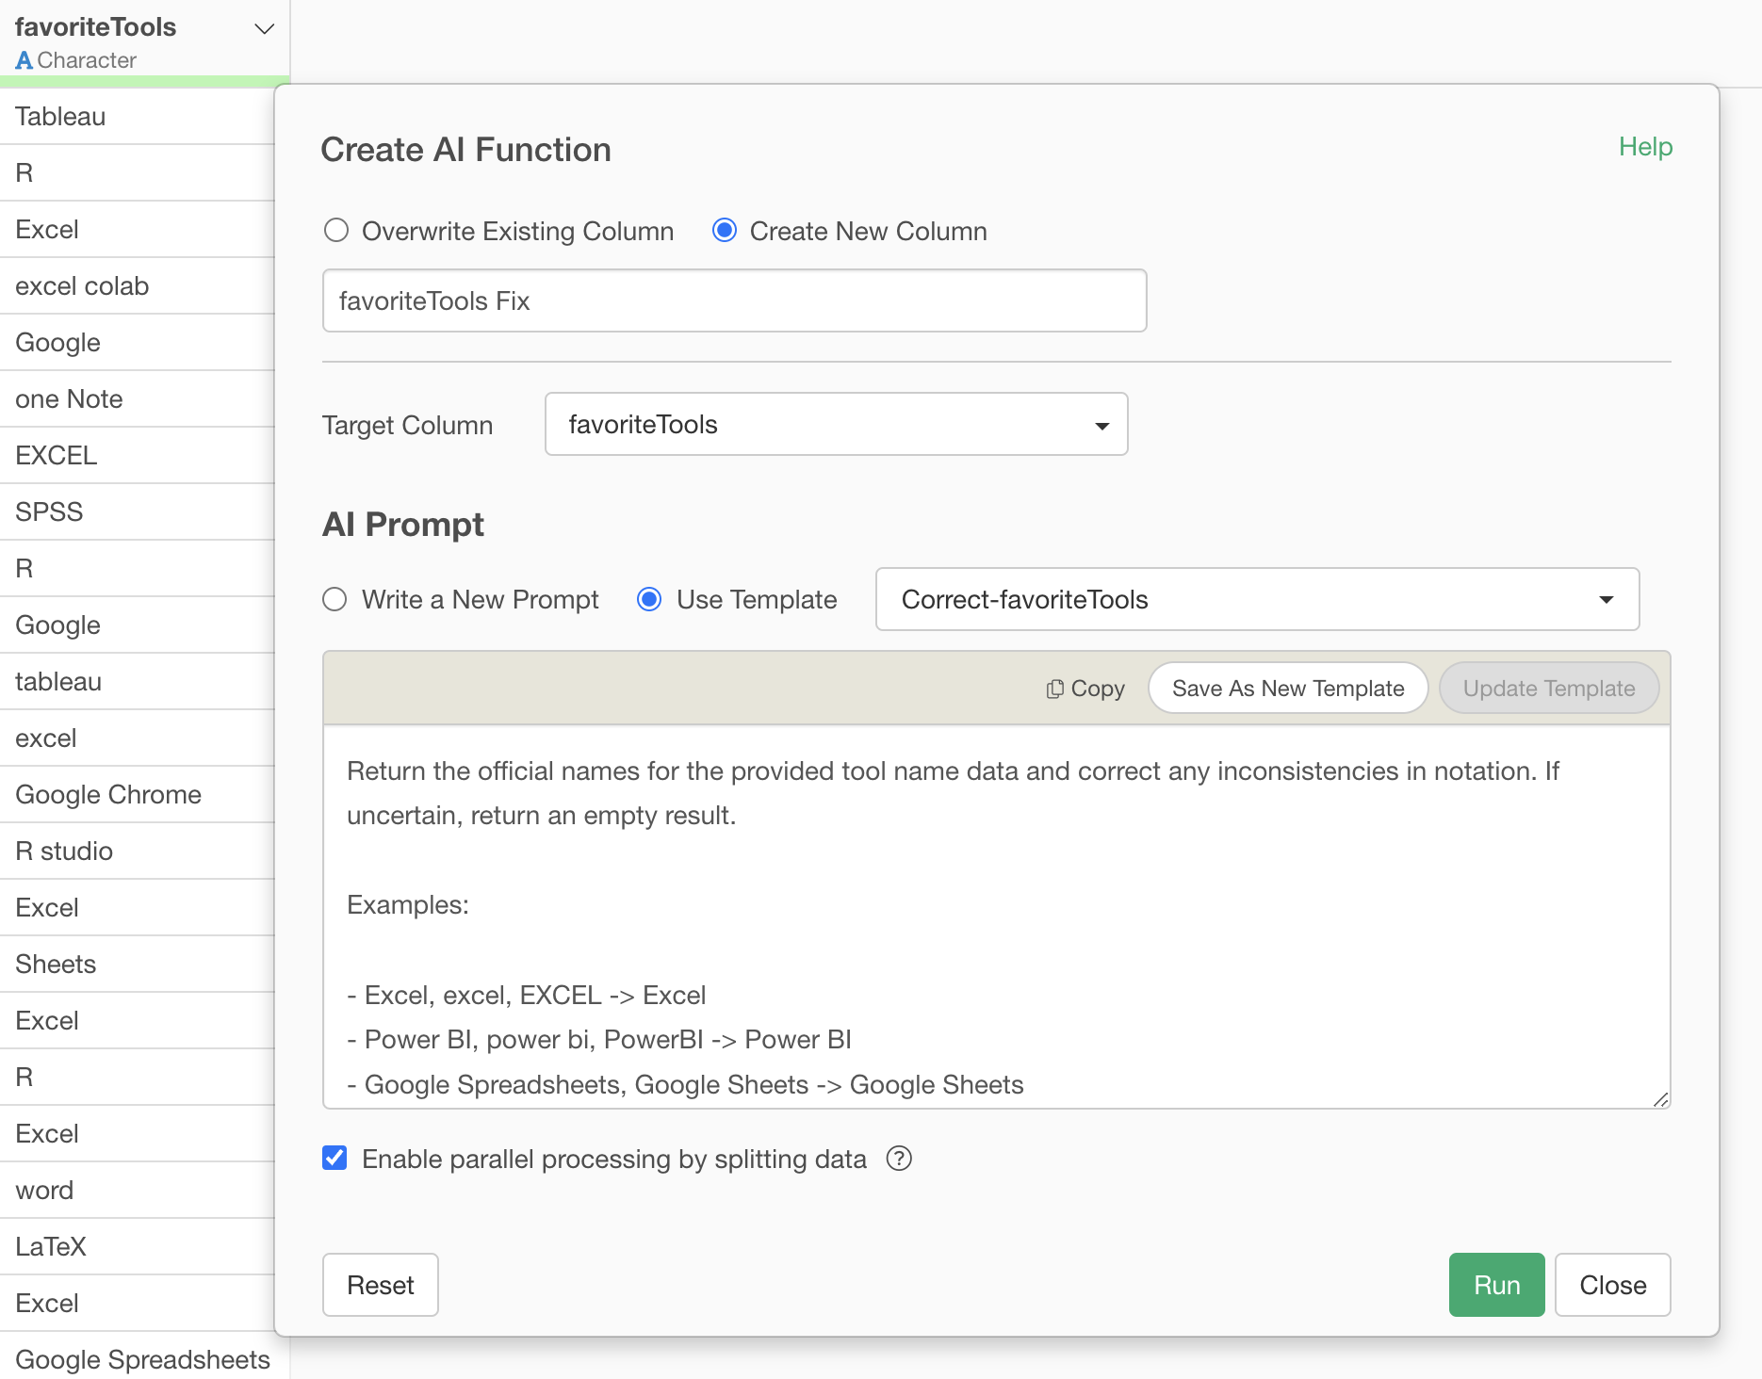Viewport: 1762px width, 1379px height.
Task: Click the Character type icon under favoriteTools
Action: point(24,60)
